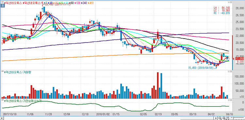Zoom out using the magnifier minus icon
The width and height of the screenshot is (245, 120).
pos(220,118)
